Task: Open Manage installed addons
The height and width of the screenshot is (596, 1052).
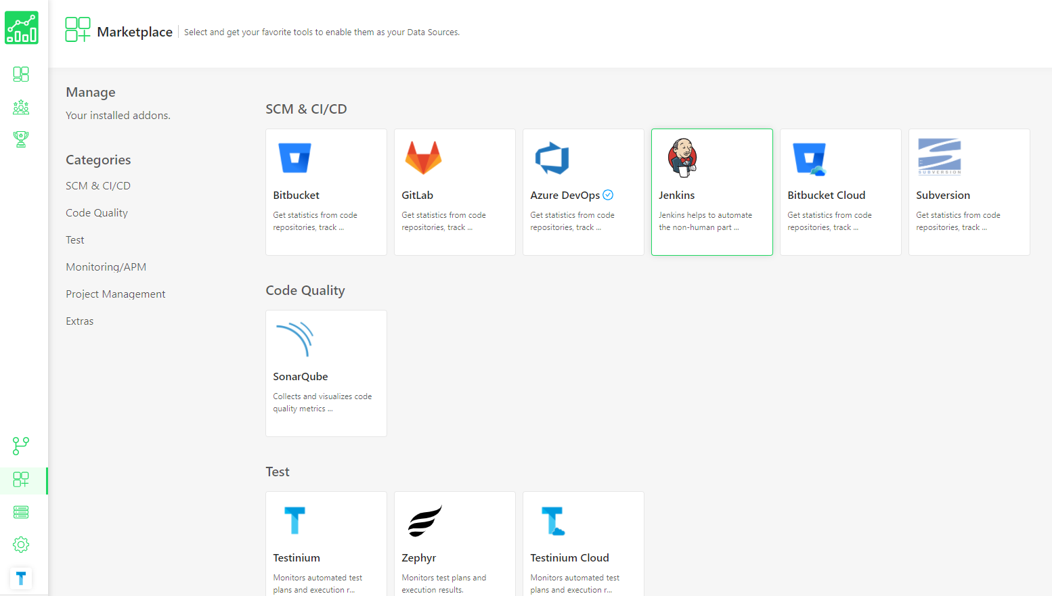Action: (x=91, y=92)
